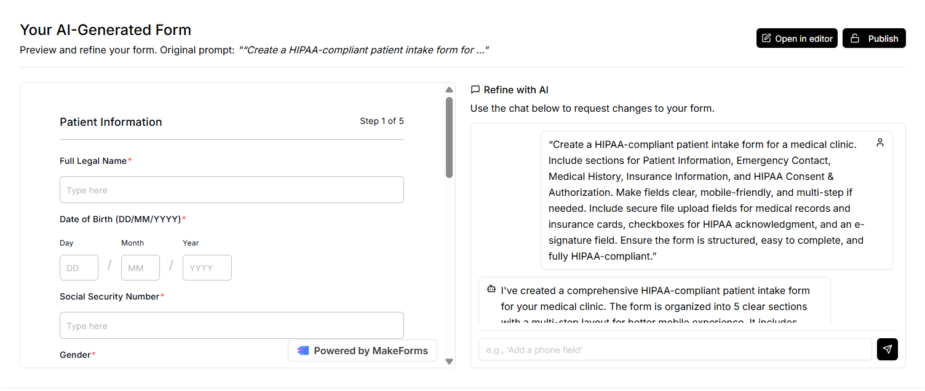Click the robot icon in AI response

click(x=491, y=288)
